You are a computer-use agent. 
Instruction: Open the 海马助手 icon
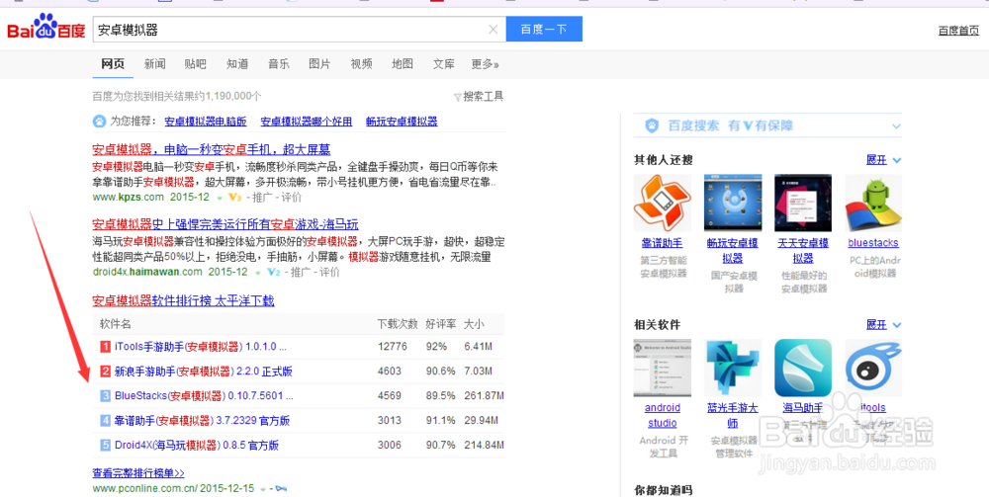pos(803,368)
